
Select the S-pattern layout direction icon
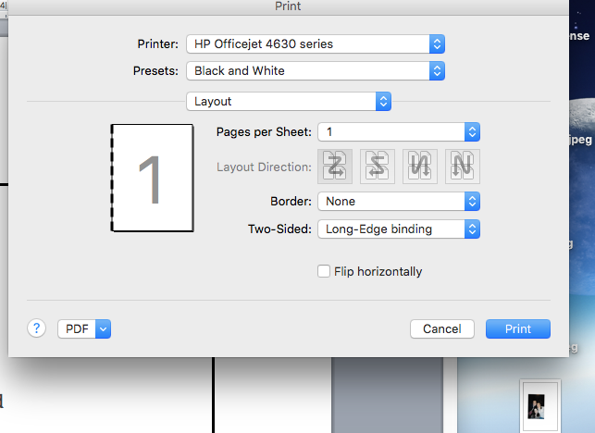[x=378, y=167]
